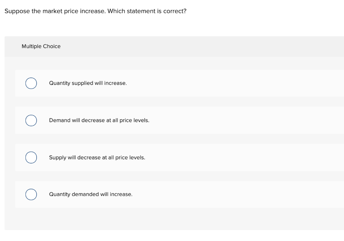344x241 pixels.
Task: Click the 'Multiple Choice' header label
Action: tap(41, 46)
